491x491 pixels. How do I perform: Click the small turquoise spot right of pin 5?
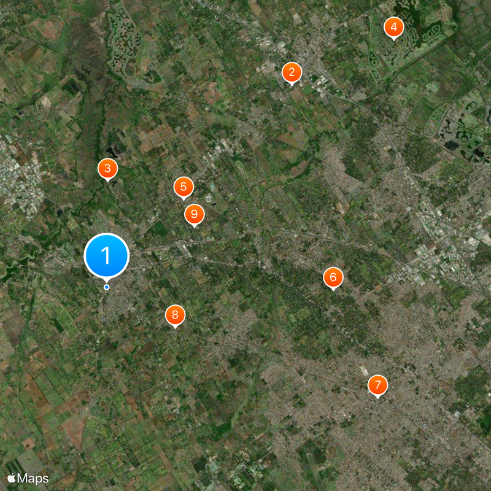pyautogui.click(x=212, y=187)
